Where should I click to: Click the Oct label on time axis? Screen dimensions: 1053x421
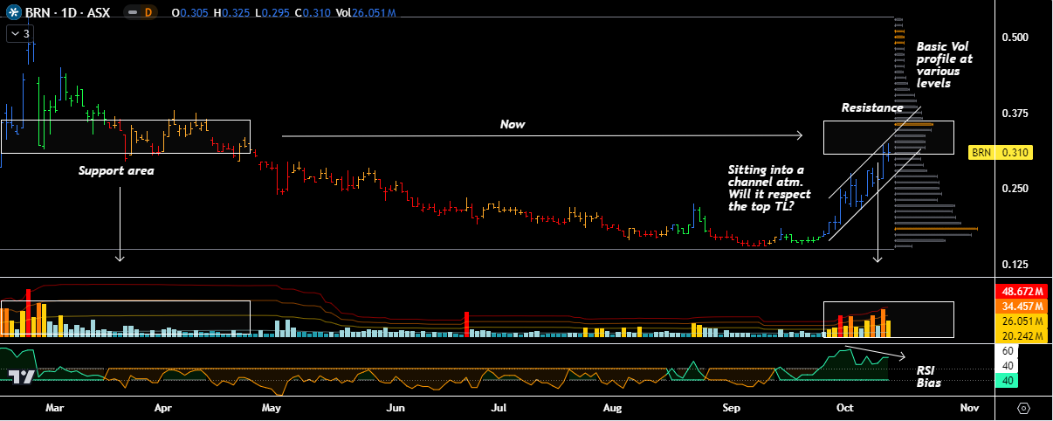pos(844,408)
